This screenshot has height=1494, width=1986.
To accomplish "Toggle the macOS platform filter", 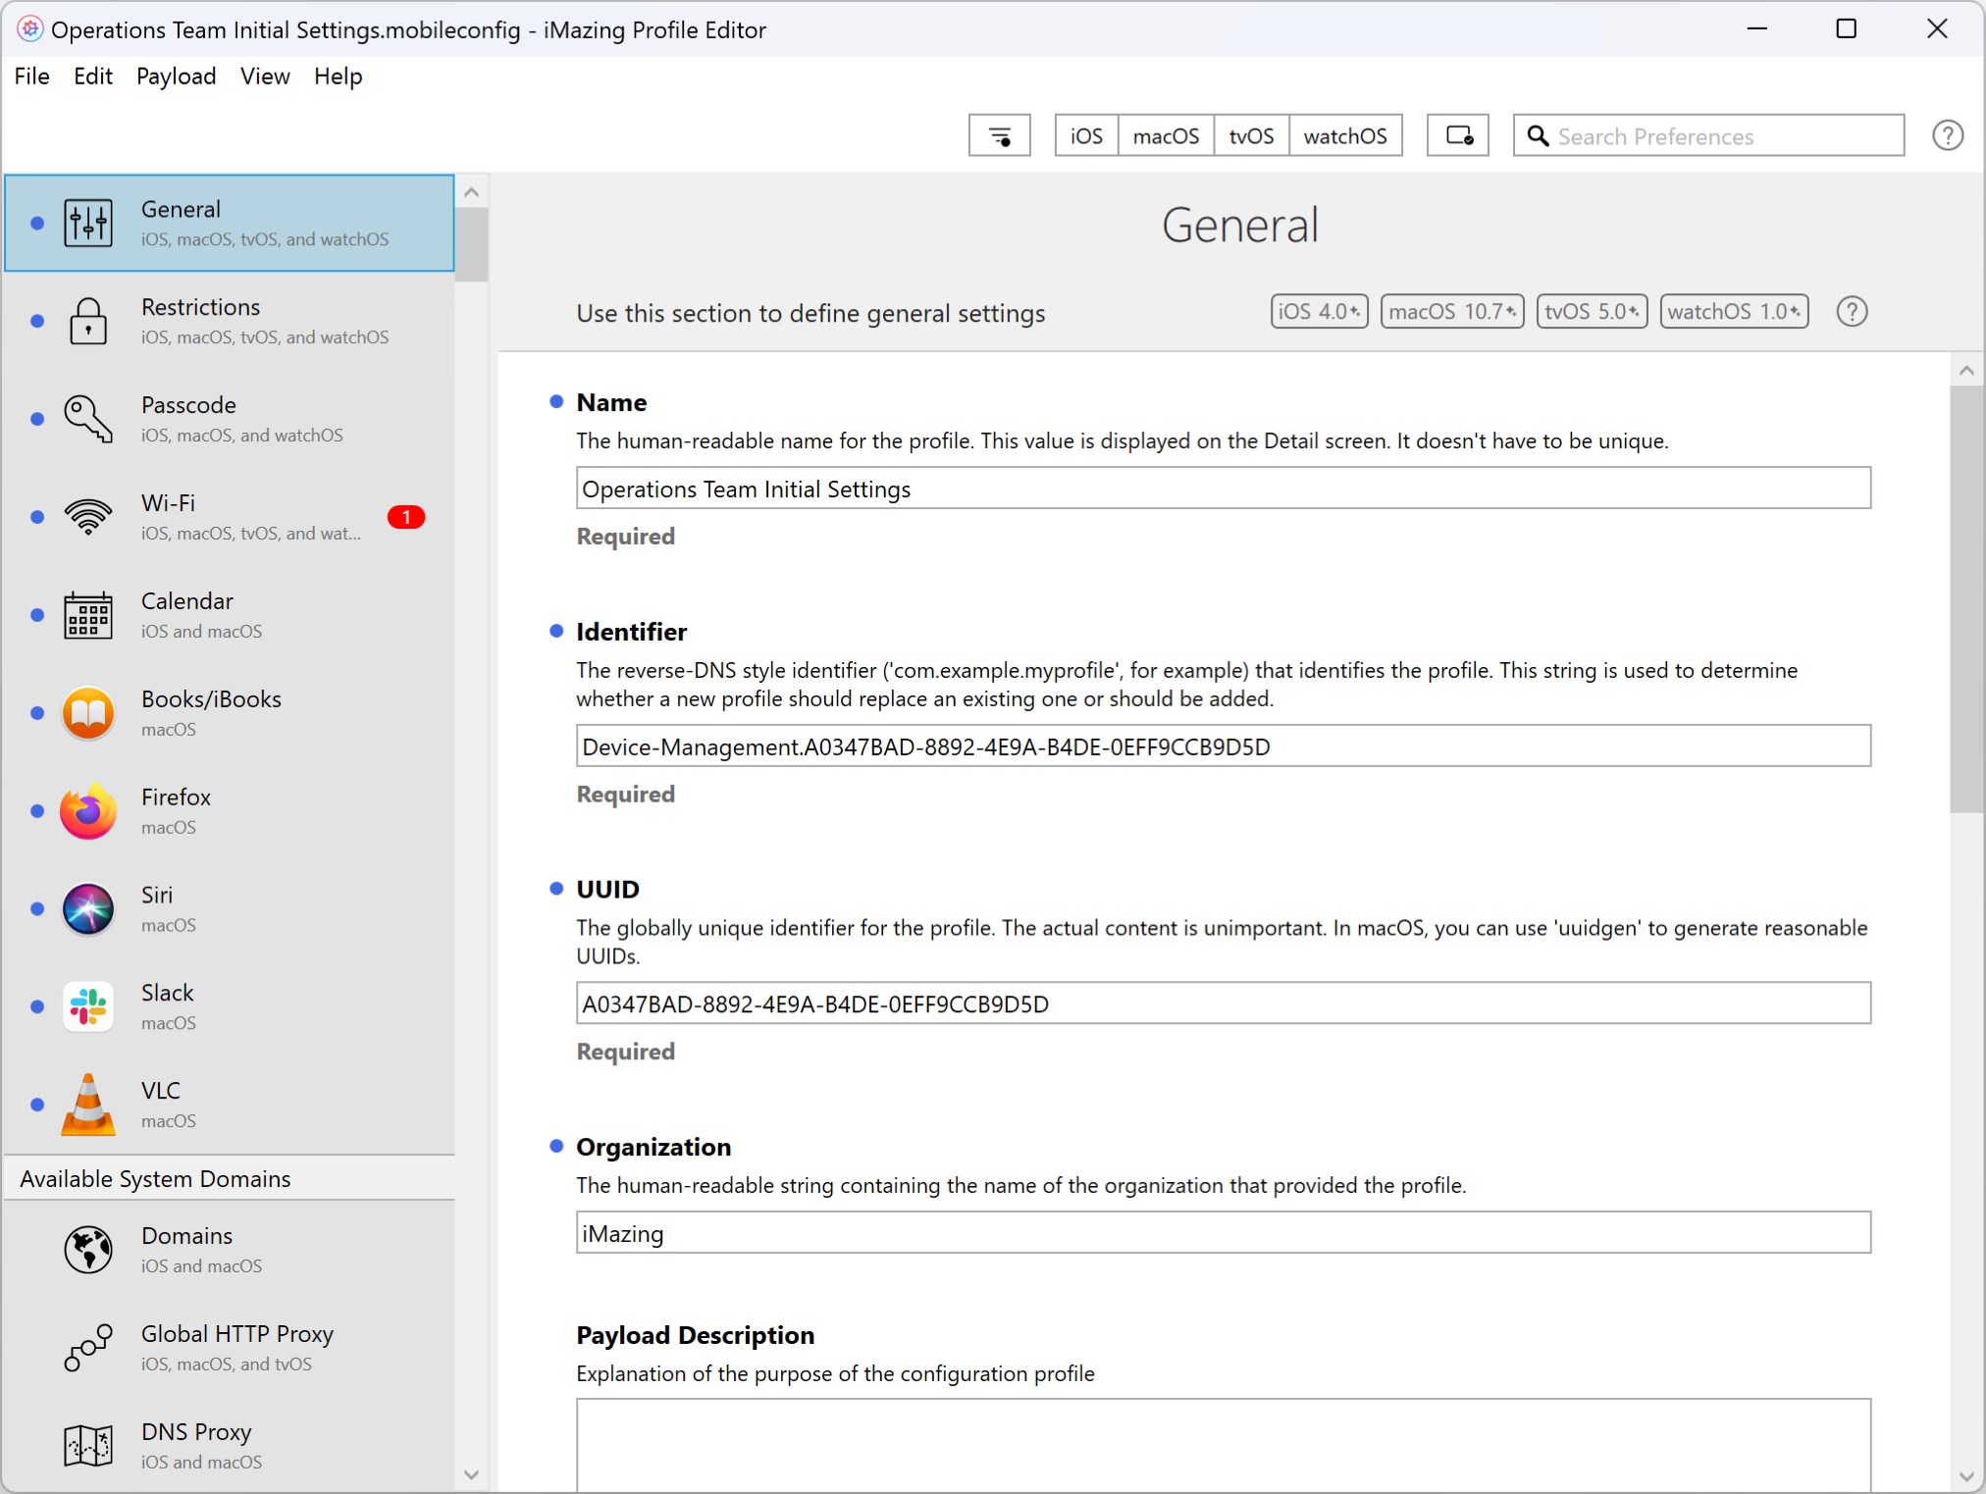I will click(x=1166, y=136).
